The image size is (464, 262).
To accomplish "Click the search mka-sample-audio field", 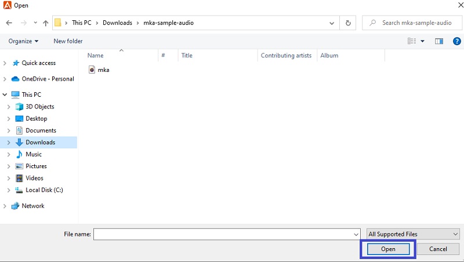I will click(412, 23).
